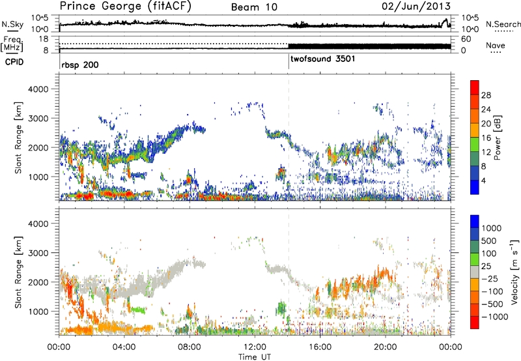The image size is (521, 361).
Task: Click the 20:00 time tick label
Action: [x=386, y=347]
